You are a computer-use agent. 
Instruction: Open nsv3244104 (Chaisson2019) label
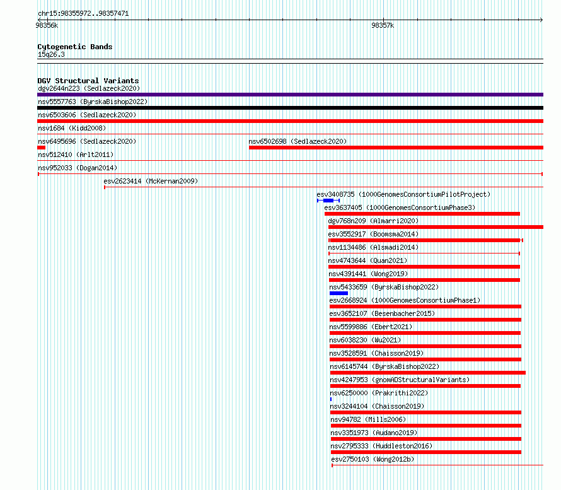pos(377,406)
